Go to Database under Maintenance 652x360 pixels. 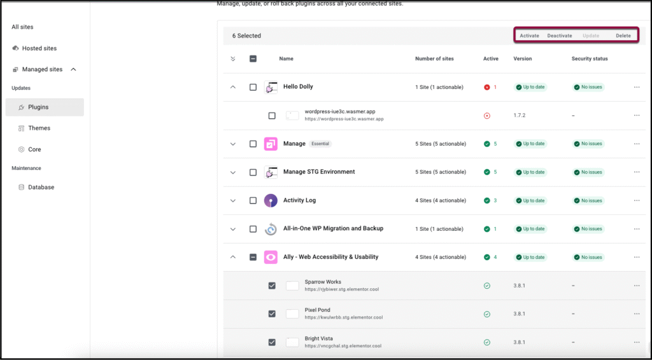point(41,187)
